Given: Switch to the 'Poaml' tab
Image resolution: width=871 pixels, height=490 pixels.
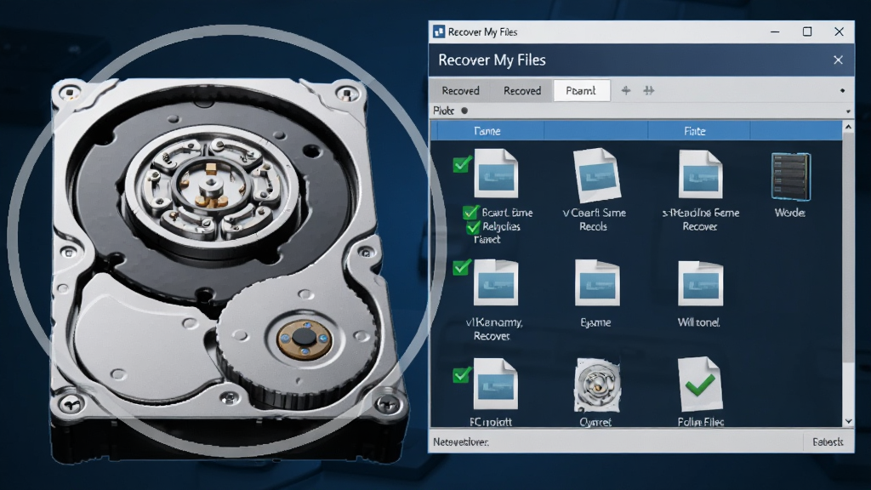Looking at the screenshot, I should (x=581, y=90).
